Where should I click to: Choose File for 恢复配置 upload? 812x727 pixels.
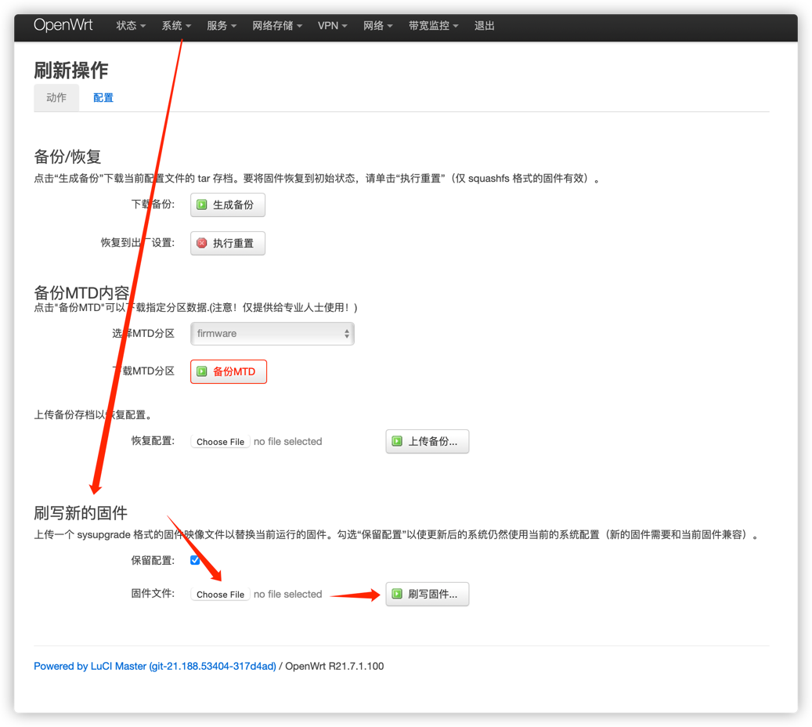pyautogui.click(x=220, y=441)
